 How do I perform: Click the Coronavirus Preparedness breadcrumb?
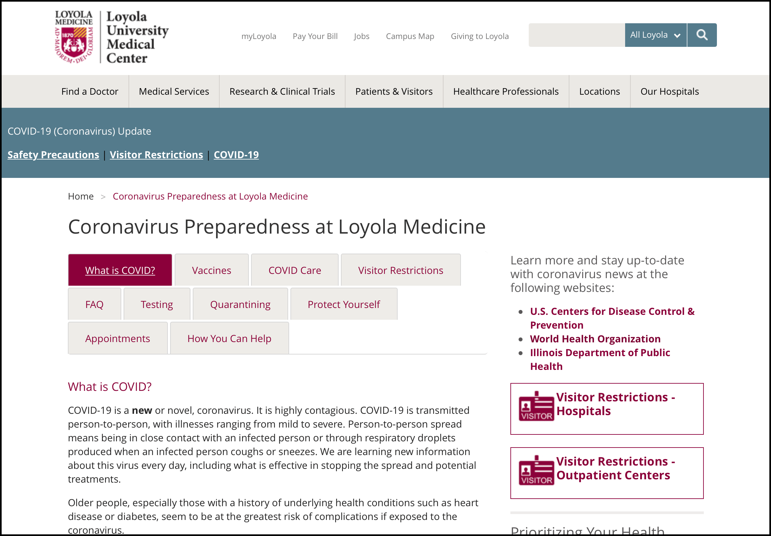pyautogui.click(x=210, y=196)
